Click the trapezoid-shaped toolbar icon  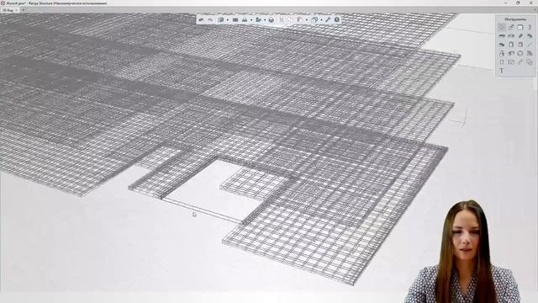pos(245,20)
